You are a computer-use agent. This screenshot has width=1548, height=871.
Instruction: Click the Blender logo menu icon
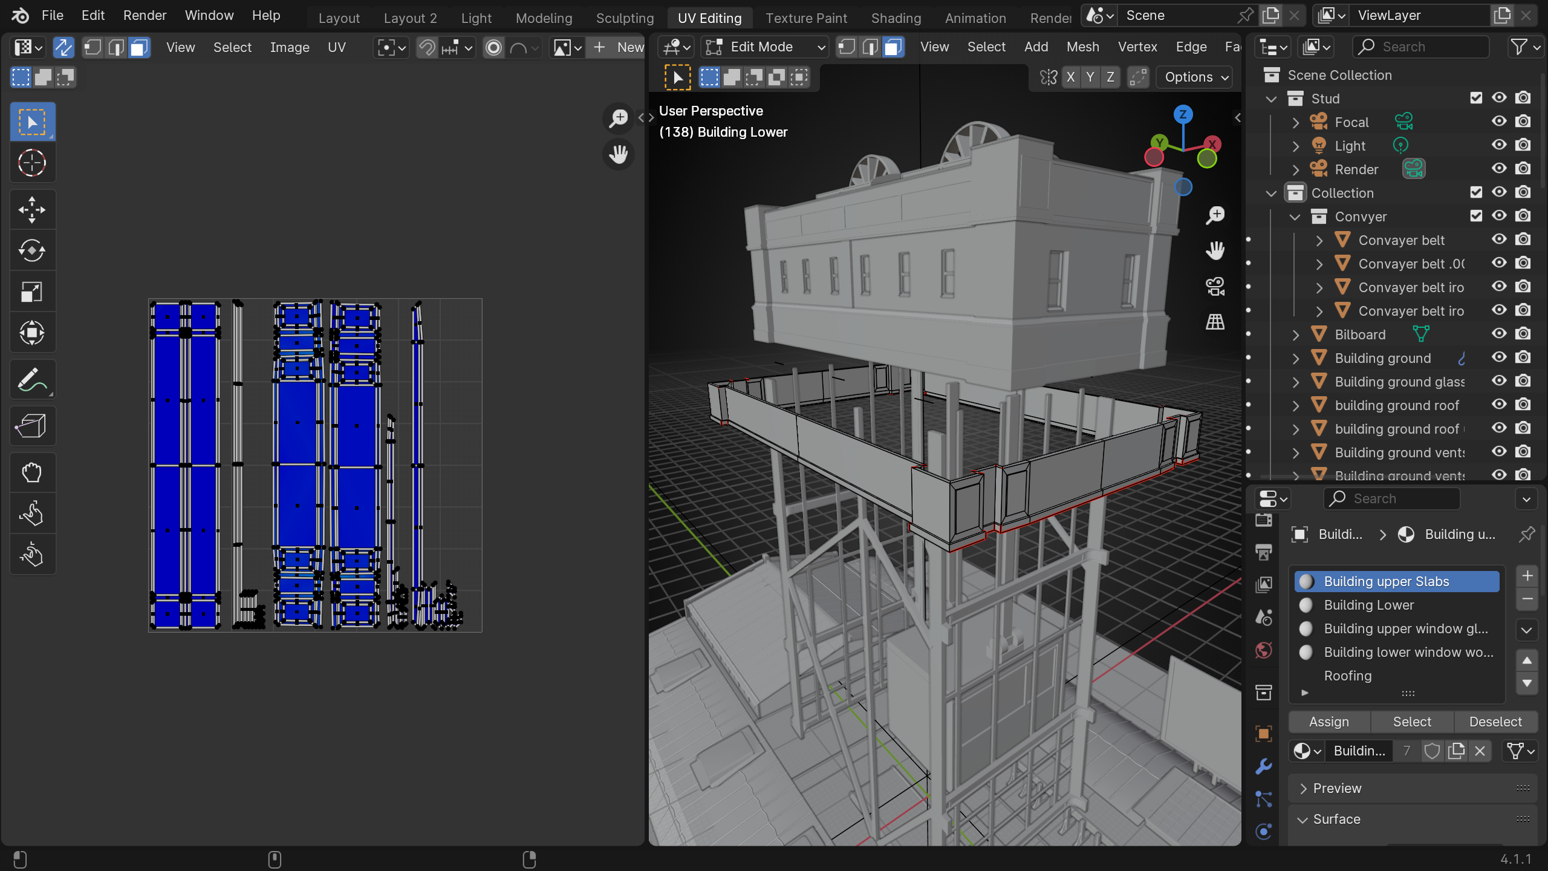(20, 16)
